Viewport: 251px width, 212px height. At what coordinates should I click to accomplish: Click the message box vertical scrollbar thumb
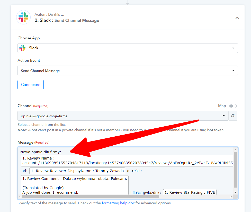click(235, 170)
